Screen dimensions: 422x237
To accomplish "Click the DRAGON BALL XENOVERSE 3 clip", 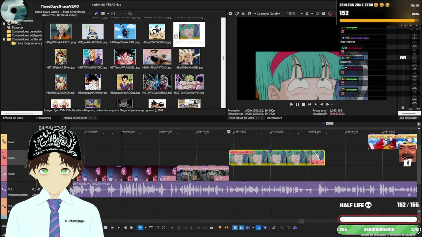I will click(392, 142).
